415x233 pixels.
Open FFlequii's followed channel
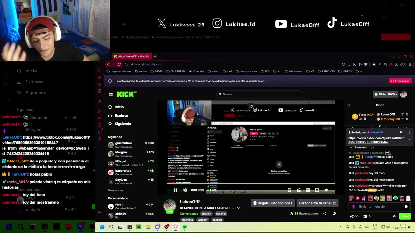[131, 163]
